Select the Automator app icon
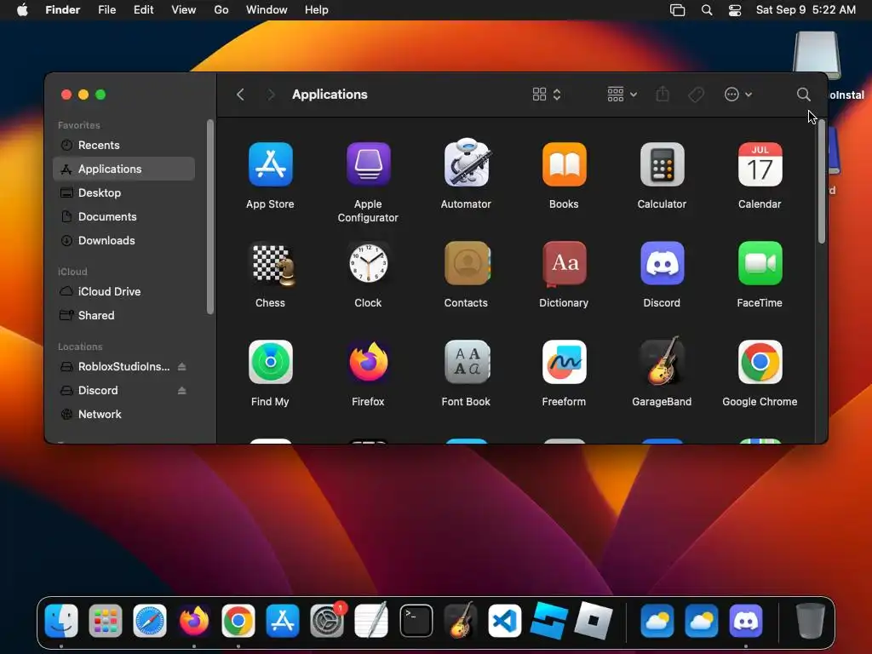The height and width of the screenshot is (654, 872). pyautogui.click(x=466, y=163)
